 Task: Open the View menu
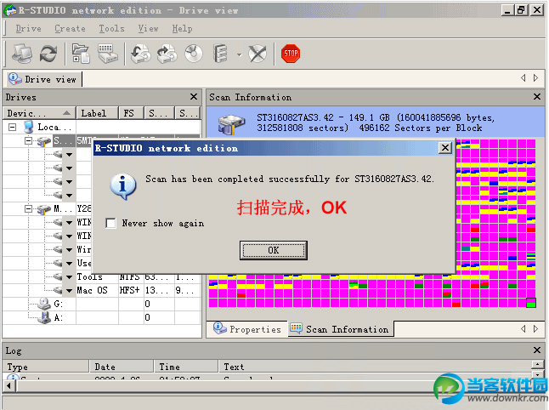pyautogui.click(x=148, y=28)
